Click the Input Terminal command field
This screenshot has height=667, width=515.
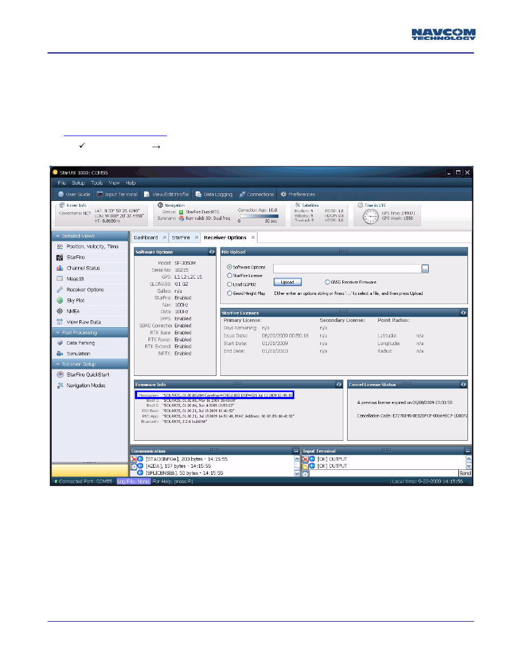(x=383, y=474)
